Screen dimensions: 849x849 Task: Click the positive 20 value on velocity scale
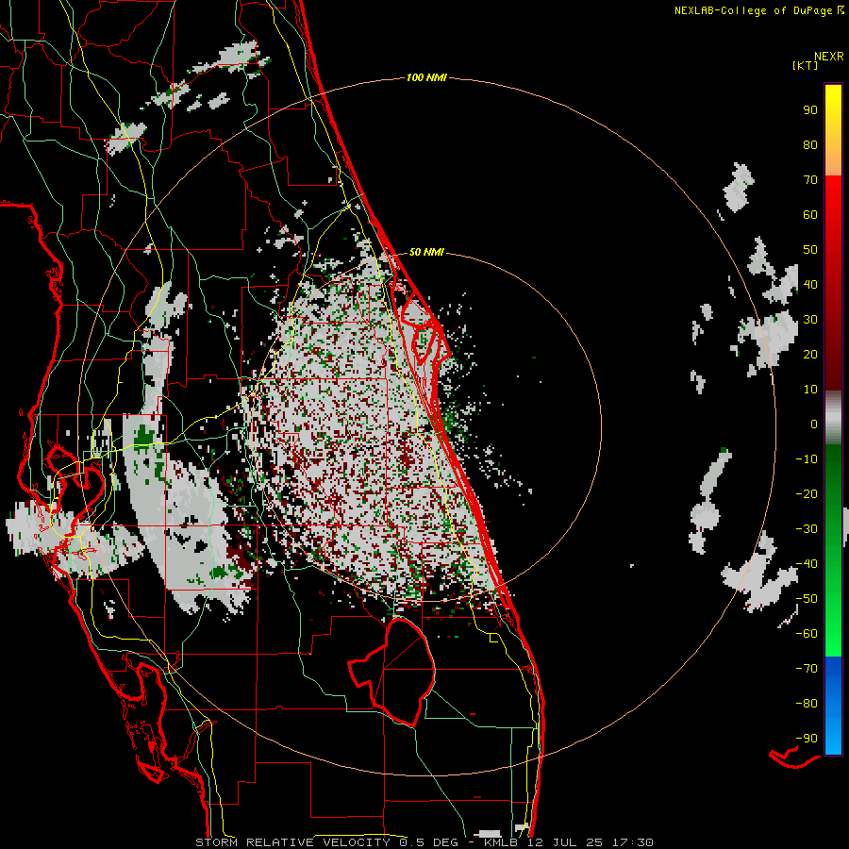click(810, 354)
